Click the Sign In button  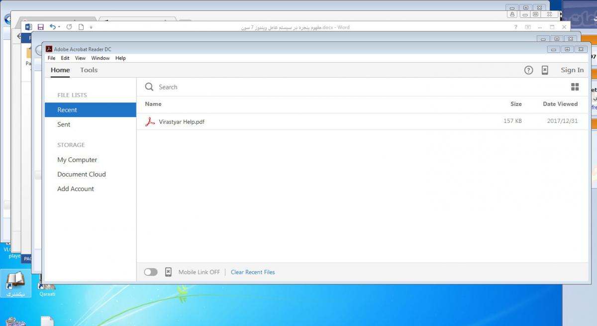tap(572, 70)
